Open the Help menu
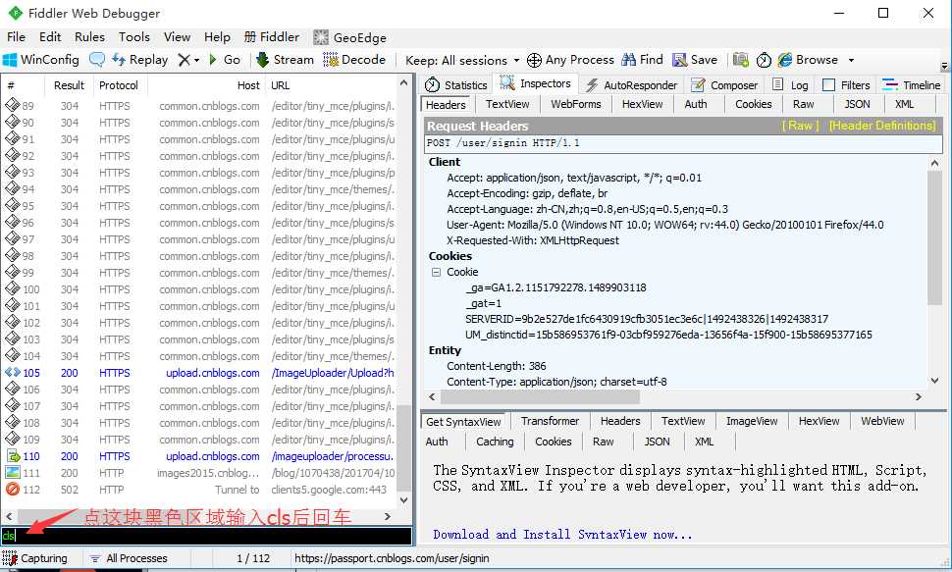This screenshot has width=952, height=572. [217, 37]
